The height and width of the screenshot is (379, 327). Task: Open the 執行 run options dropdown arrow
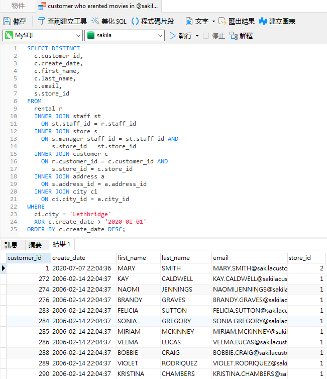click(x=197, y=36)
